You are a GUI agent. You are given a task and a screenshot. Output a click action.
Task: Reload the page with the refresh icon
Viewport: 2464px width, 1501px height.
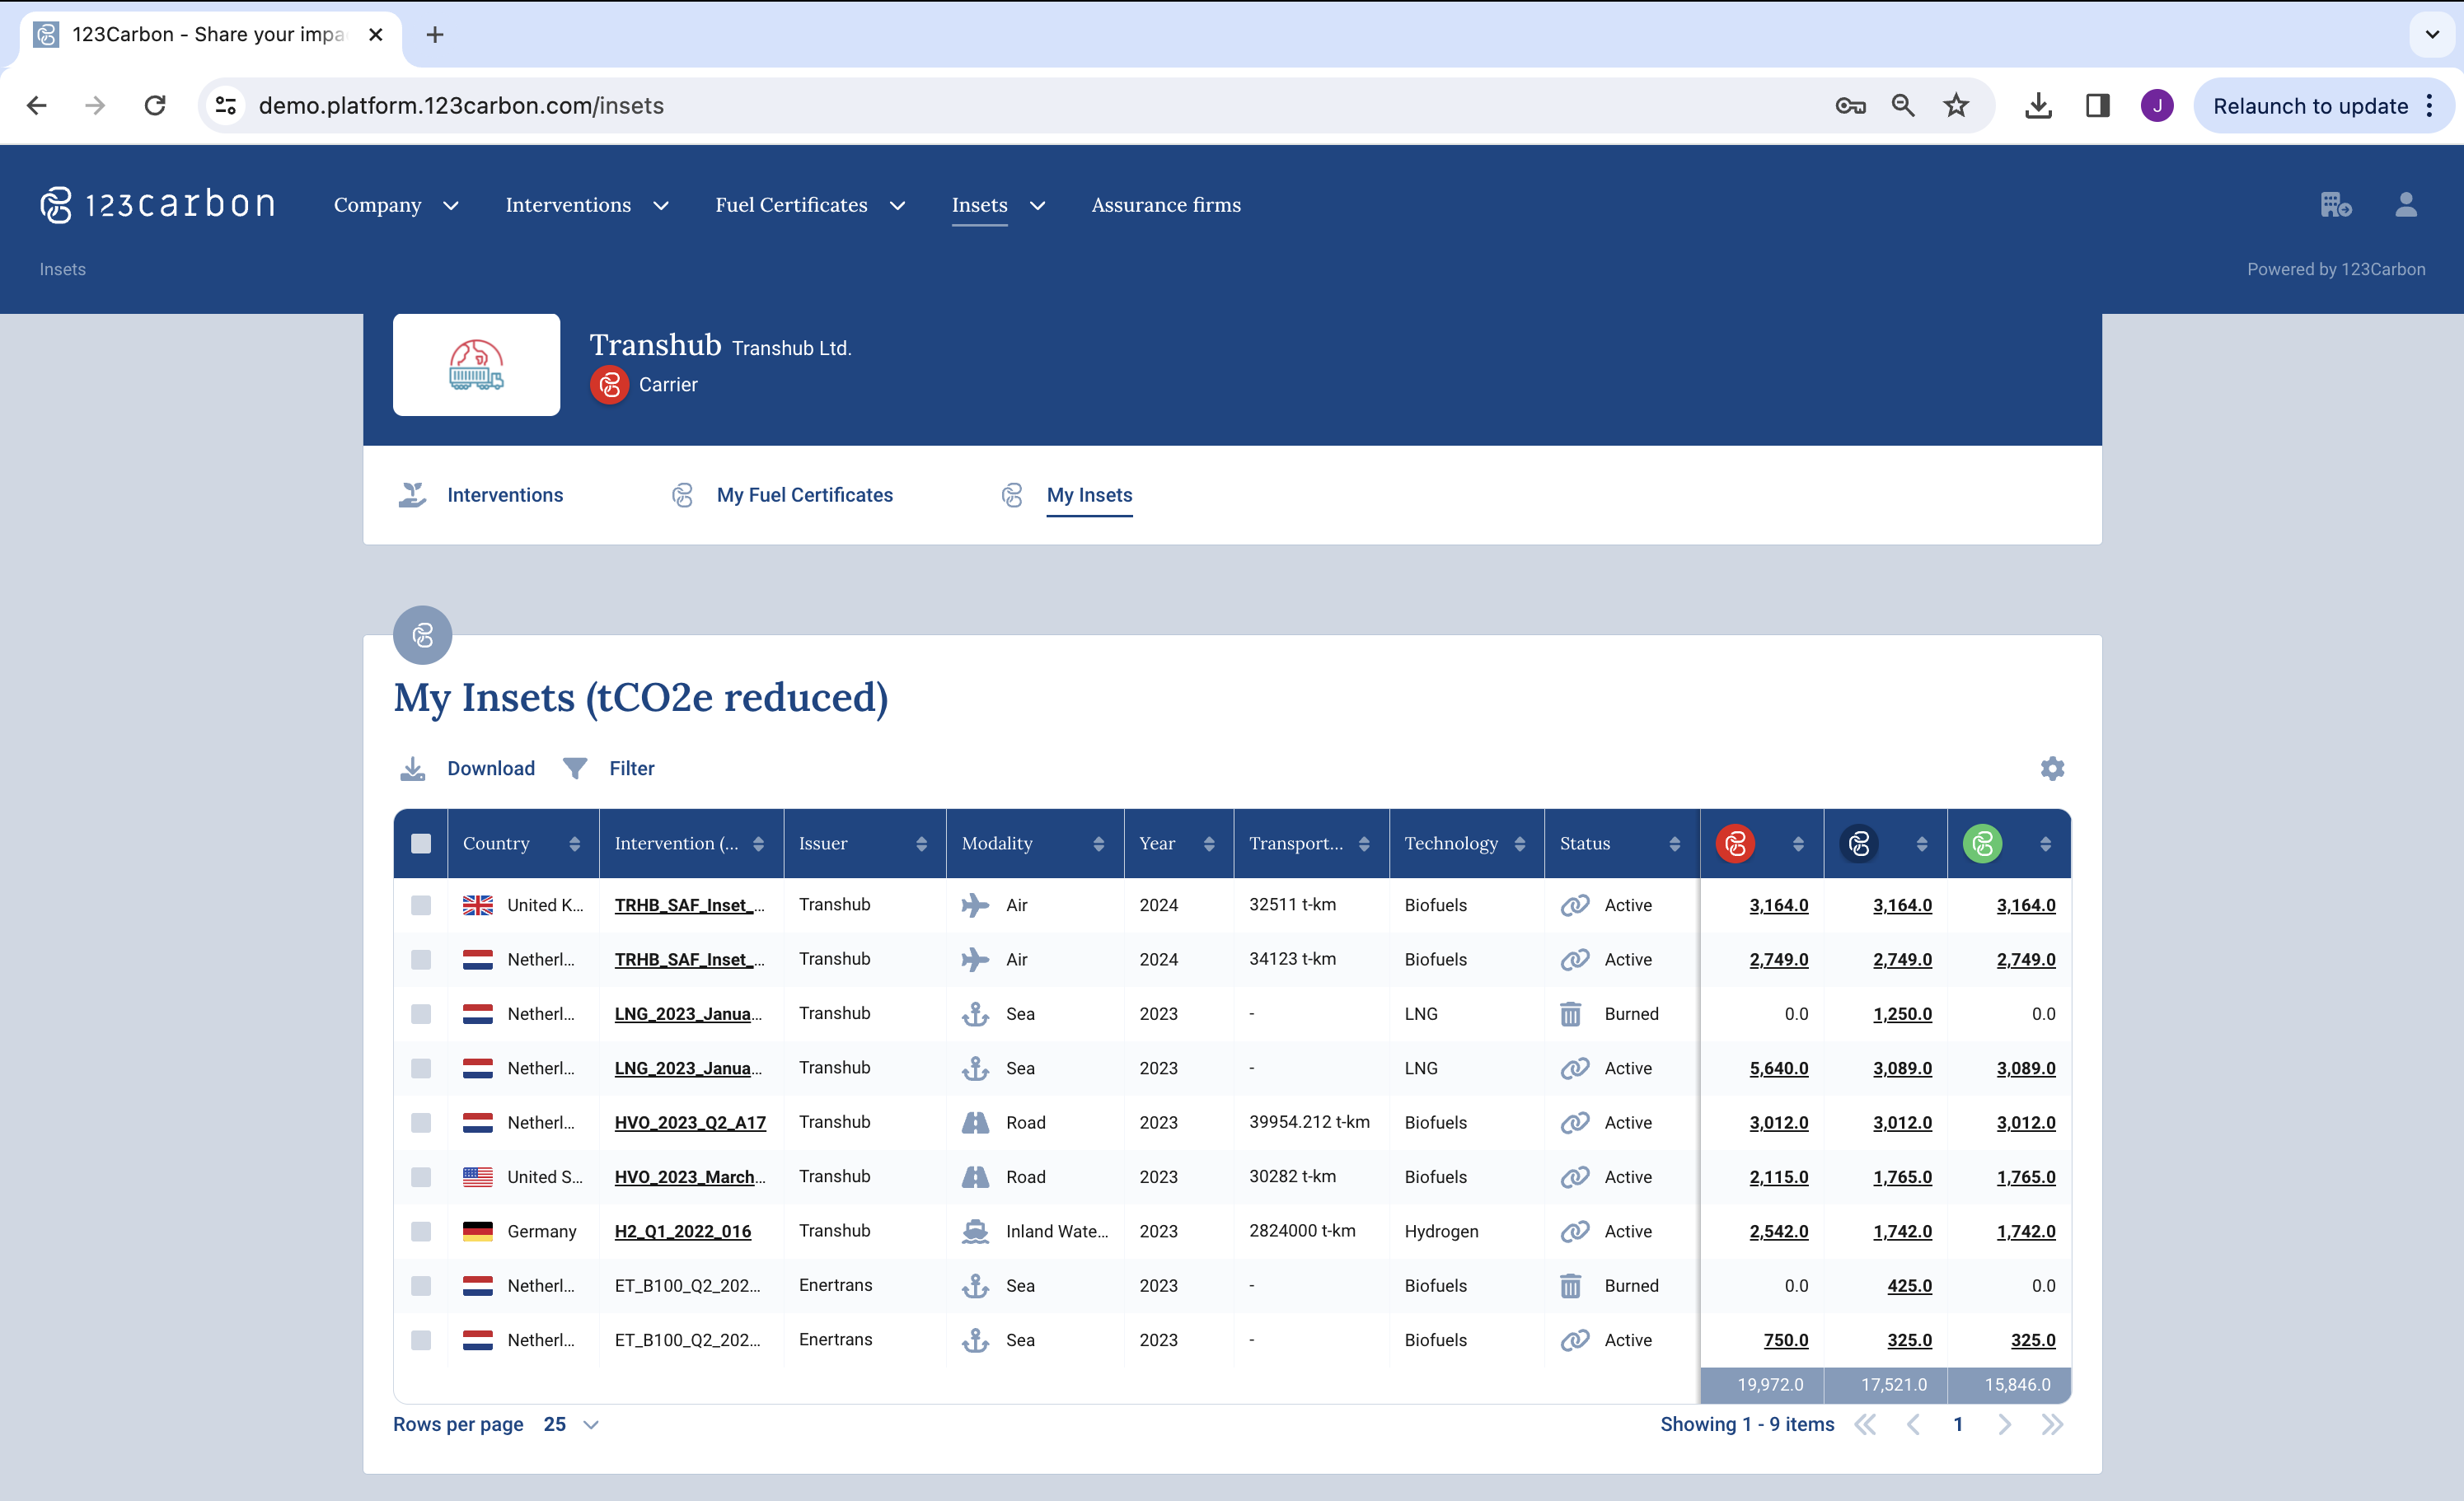pyautogui.click(x=155, y=105)
